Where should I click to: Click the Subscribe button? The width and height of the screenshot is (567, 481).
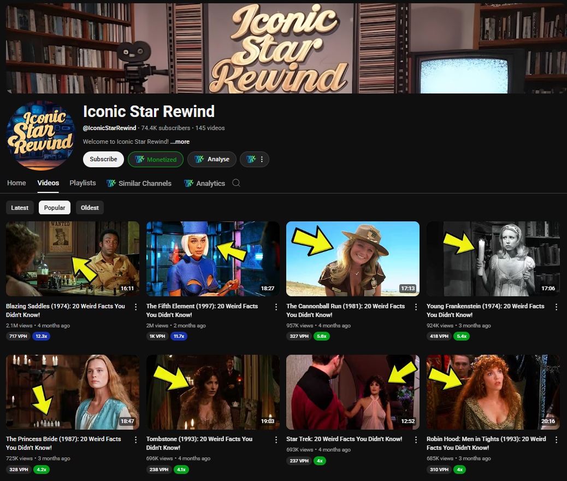tap(103, 160)
